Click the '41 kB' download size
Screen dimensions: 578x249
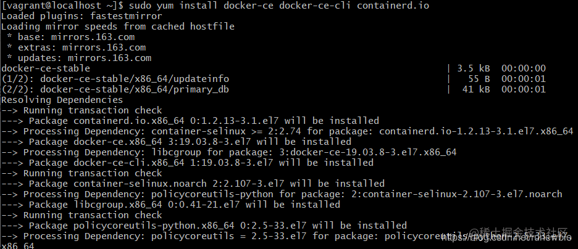click(x=476, y=89)
